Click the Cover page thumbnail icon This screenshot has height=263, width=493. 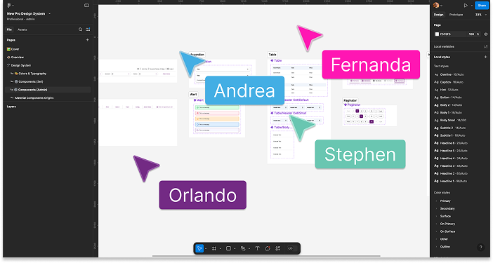[x=8, y=49]
